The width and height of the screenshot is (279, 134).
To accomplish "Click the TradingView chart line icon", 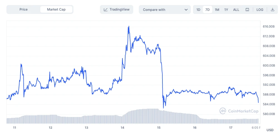I will click(x=106, y=10).
